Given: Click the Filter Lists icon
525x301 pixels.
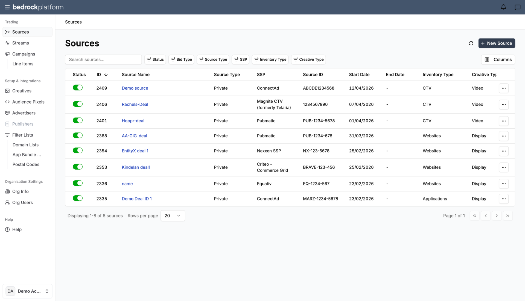Looking at the screenshot, I should [x=7, y=135].
